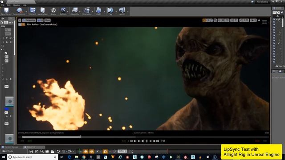
Task: Click the Windows taskbar search field
Action: [x=33, y=157]
